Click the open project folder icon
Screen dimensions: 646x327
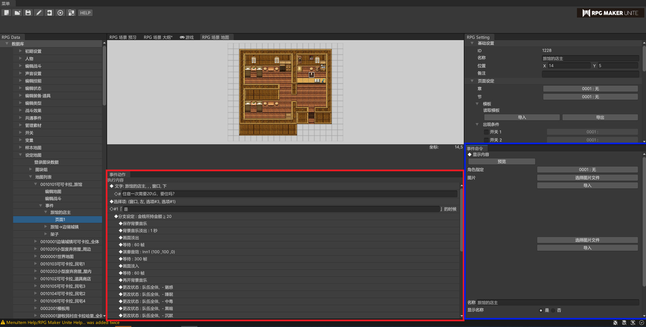point(17,13)
